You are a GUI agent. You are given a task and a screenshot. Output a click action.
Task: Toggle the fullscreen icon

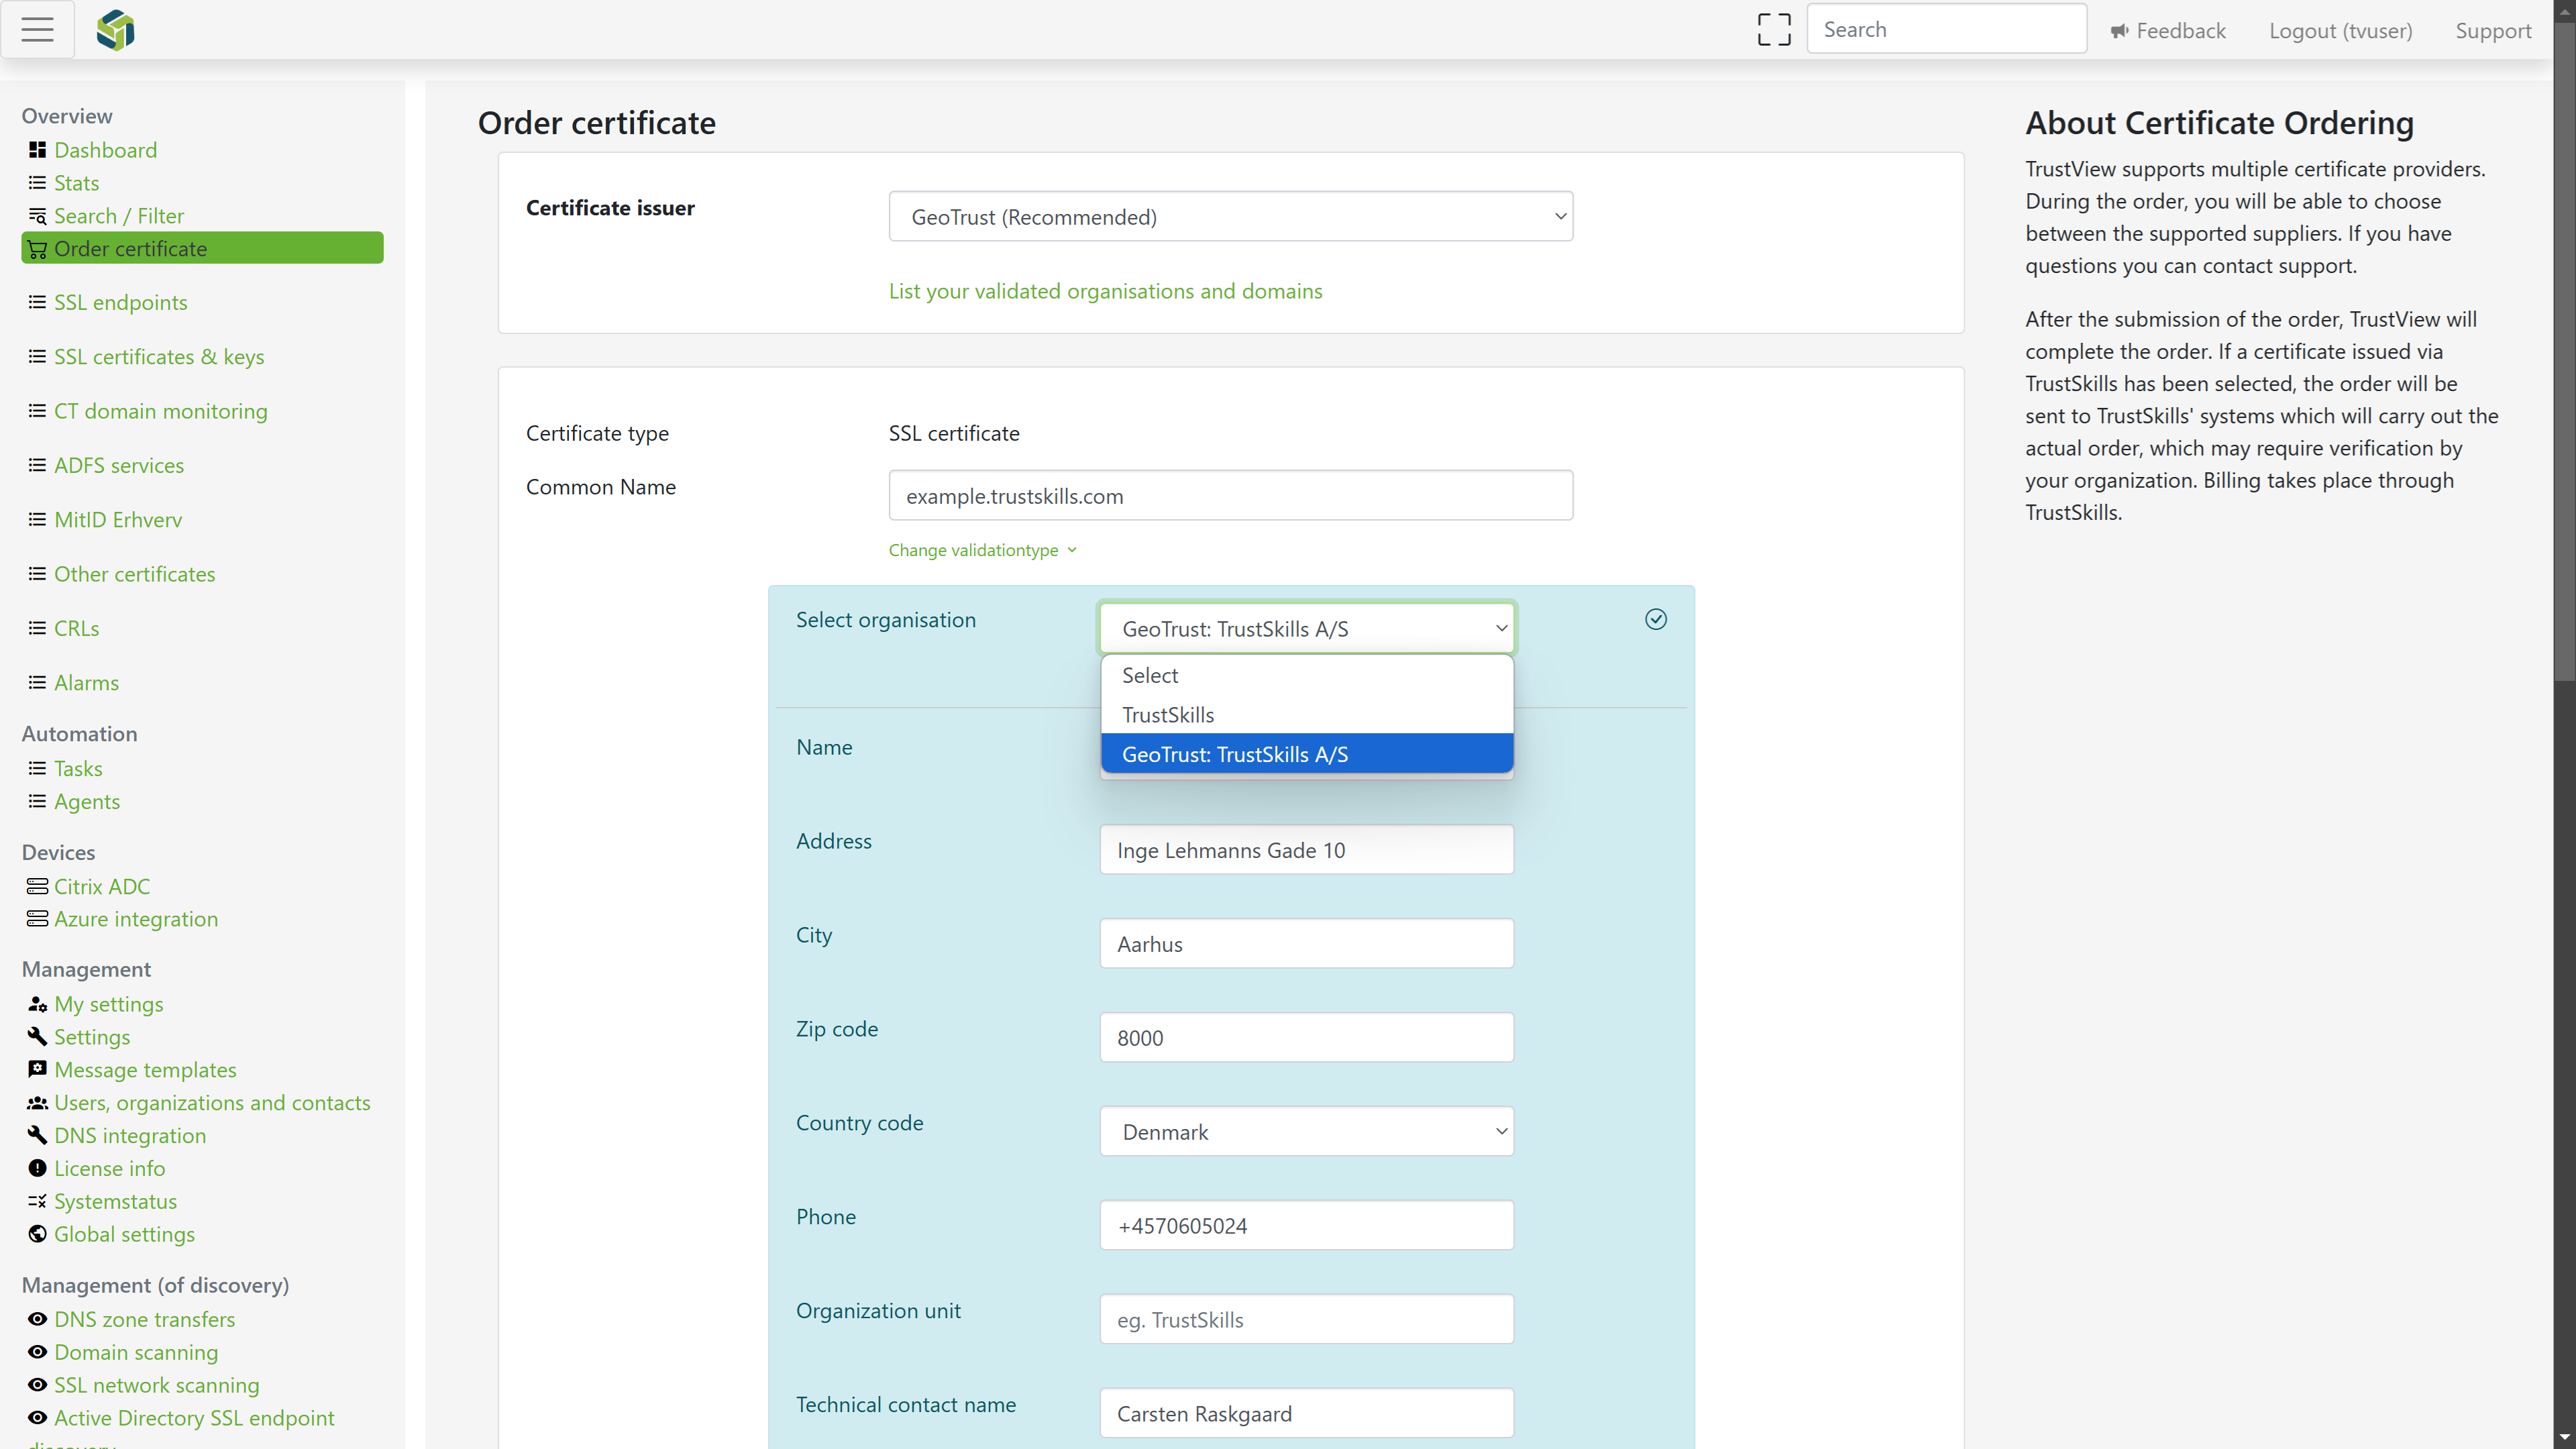[1774, 30]
